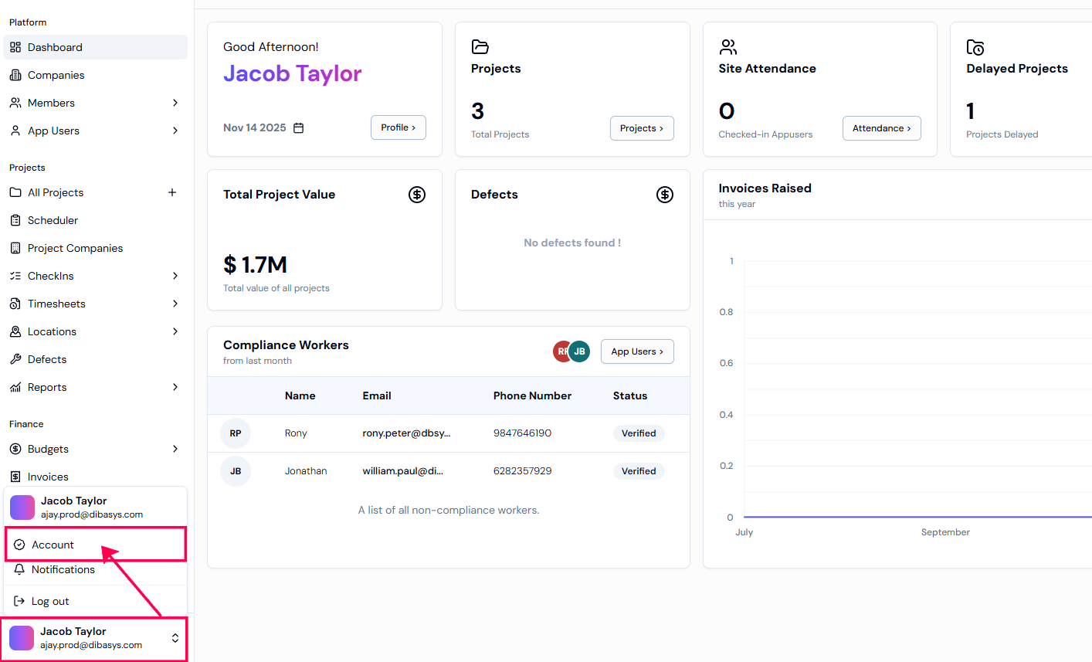Open Notifications from the user menu
Image resolution: width=1092 pixels, height=662 pixels.
point(63,569)
